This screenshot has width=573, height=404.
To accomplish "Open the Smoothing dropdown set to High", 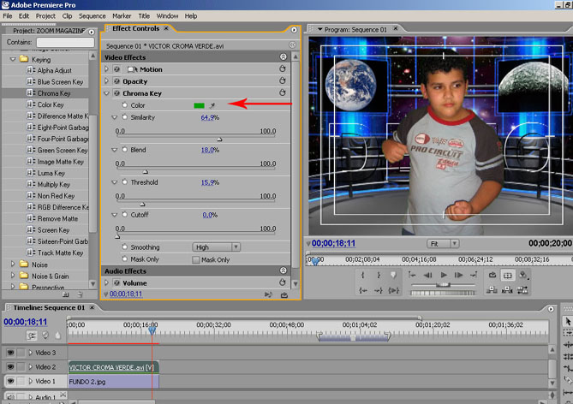I will tap(217, 247).
